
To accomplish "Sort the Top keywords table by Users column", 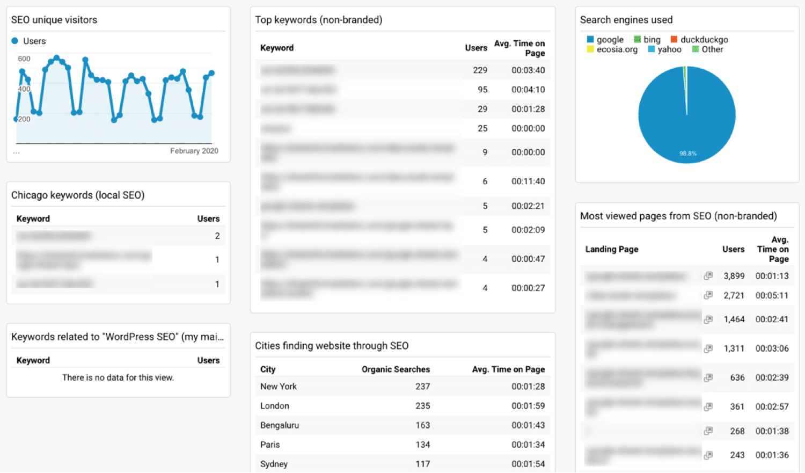I will (x=476, y=48).
